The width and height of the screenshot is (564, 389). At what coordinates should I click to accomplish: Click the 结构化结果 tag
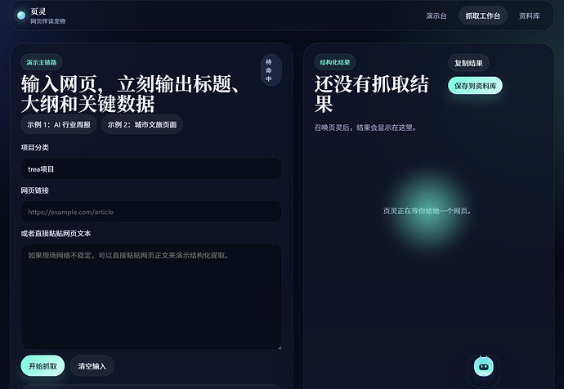335,63
